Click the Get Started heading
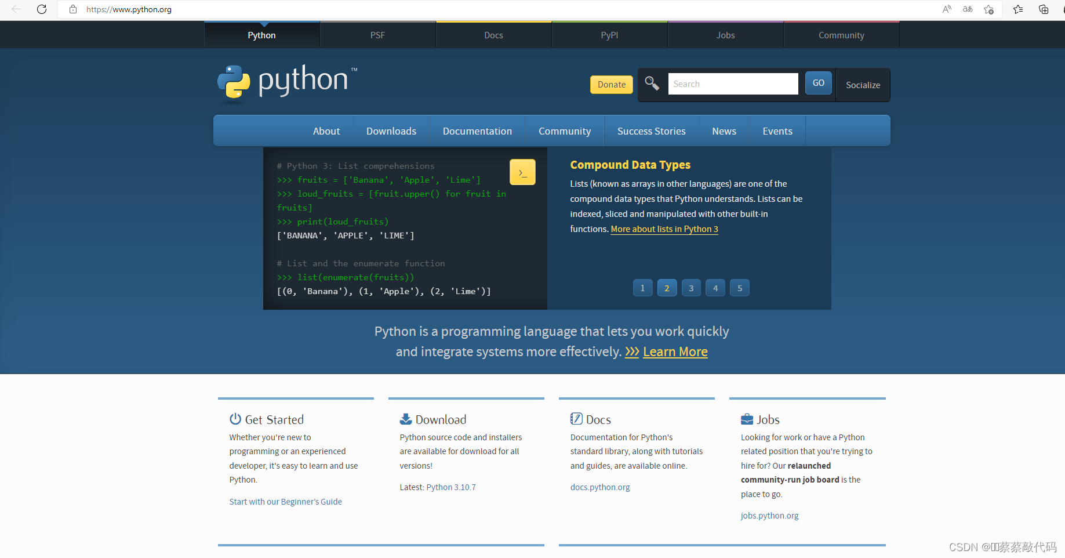 [x=274, y=419]
